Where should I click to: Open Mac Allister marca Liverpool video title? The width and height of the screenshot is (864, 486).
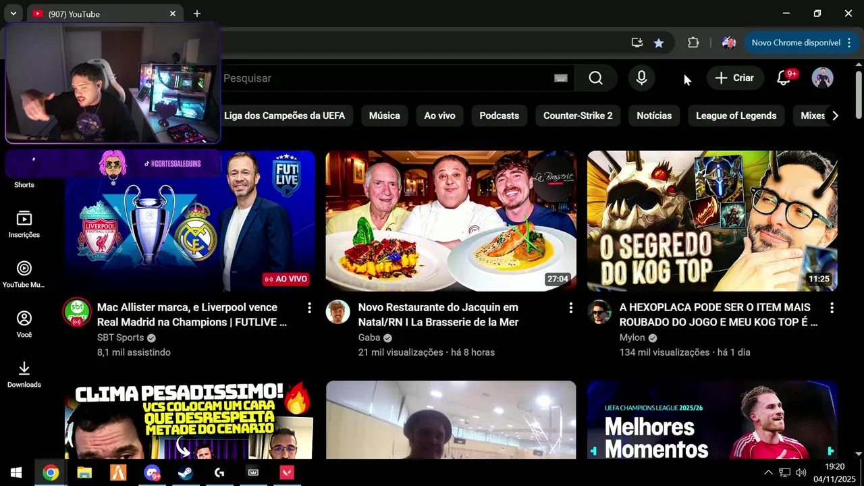coord(192,315)
